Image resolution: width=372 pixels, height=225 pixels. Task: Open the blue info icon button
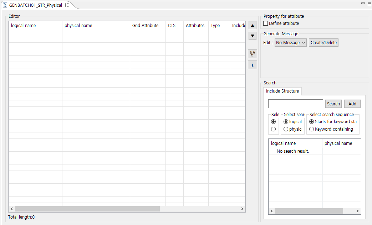pos(253,65)
